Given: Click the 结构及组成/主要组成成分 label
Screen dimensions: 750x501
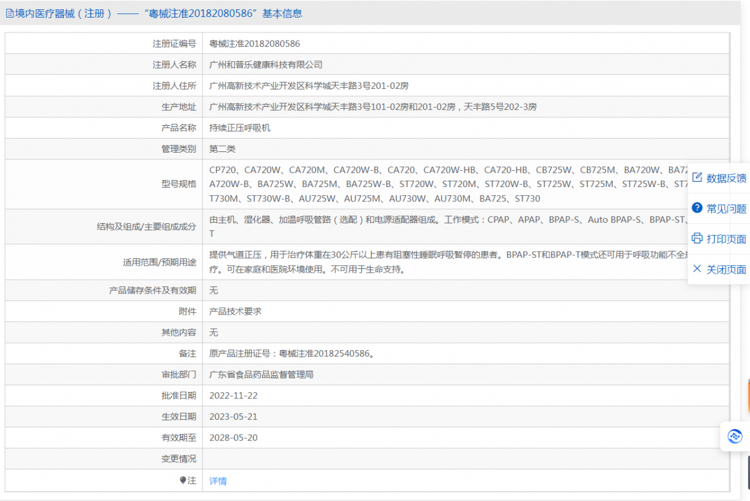Looking at the screenshot, I should click(x=146, y=226).
